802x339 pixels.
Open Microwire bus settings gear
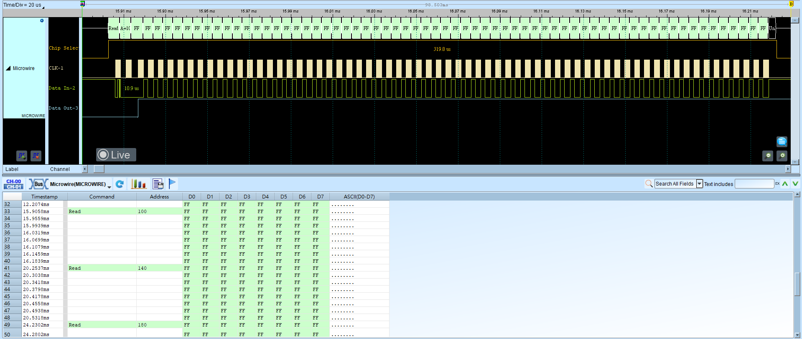coord(42,20)
